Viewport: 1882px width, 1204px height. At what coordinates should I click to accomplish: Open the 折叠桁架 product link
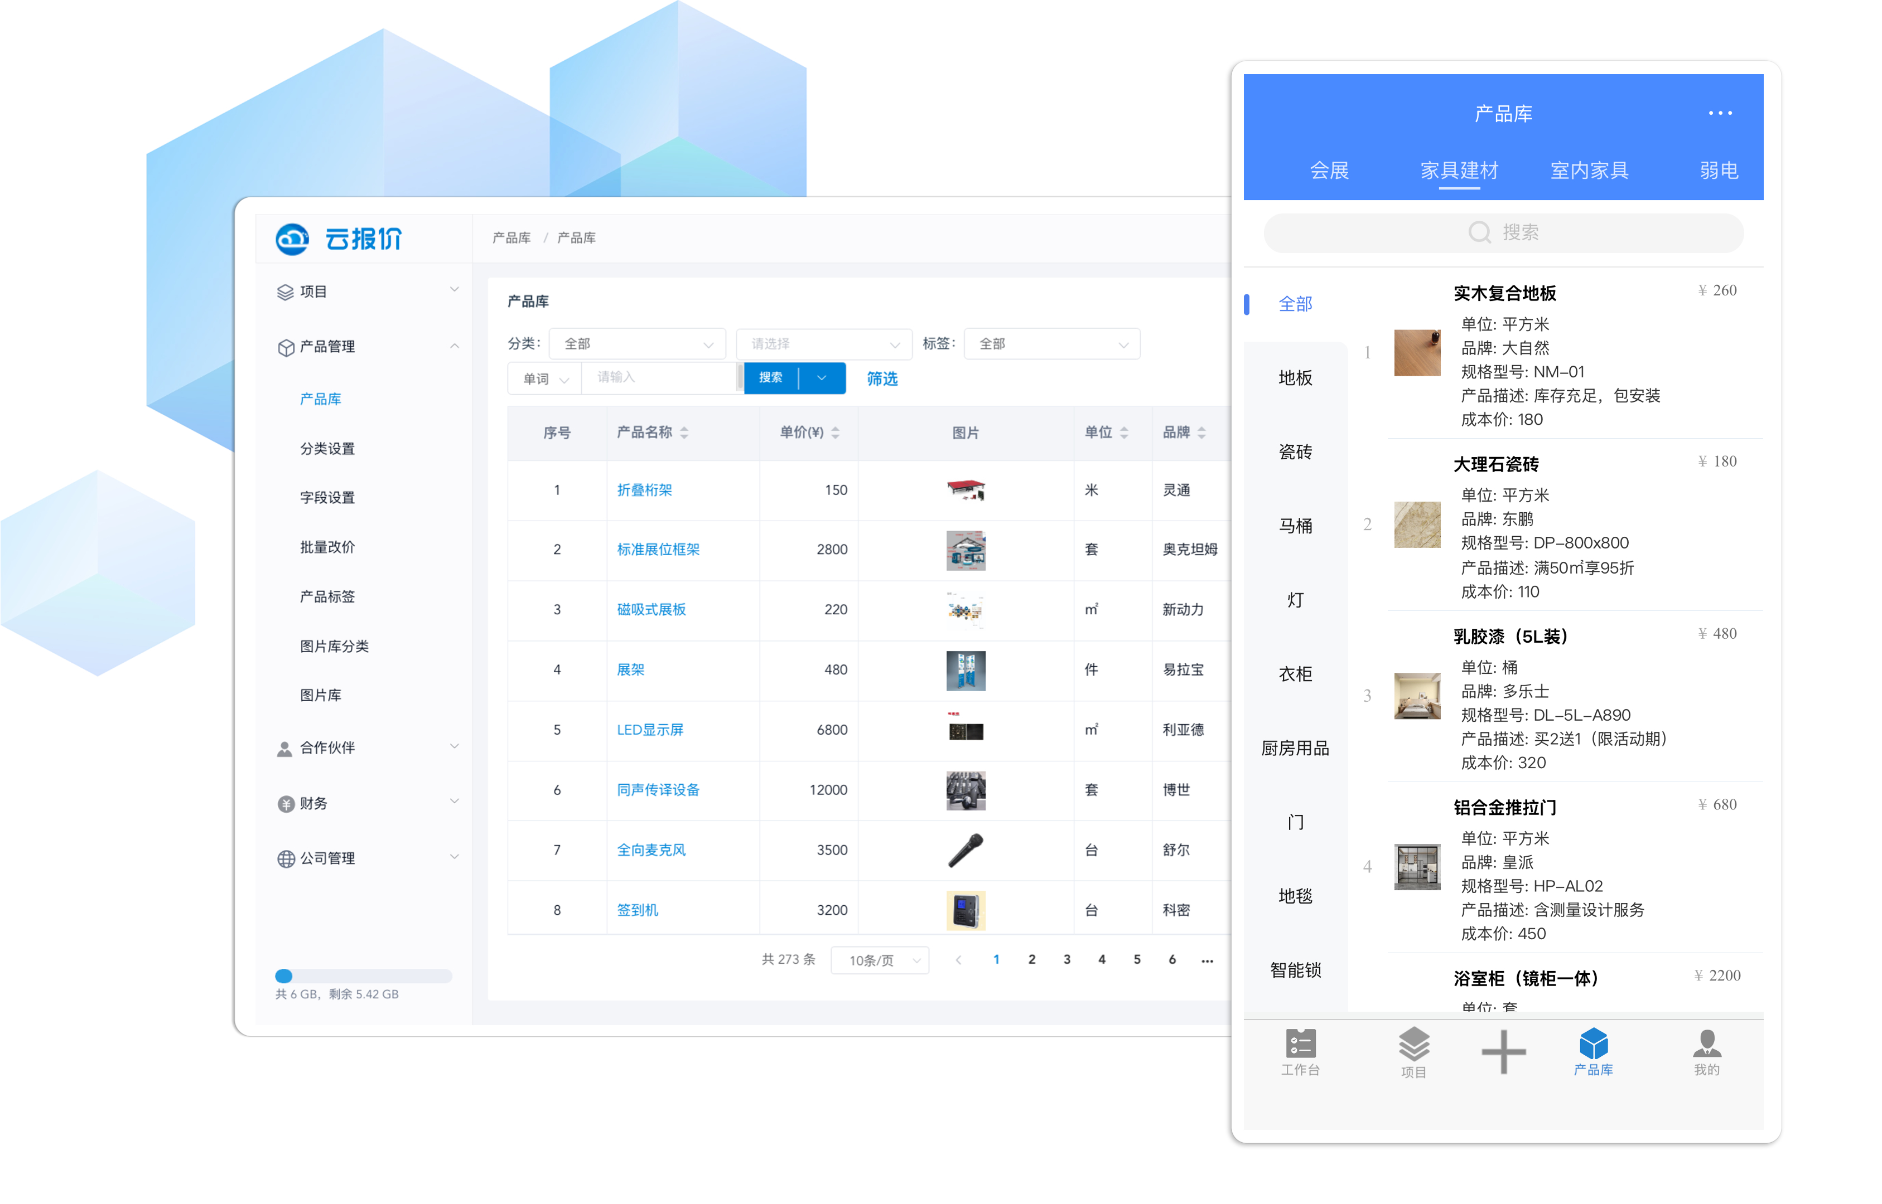644,490
